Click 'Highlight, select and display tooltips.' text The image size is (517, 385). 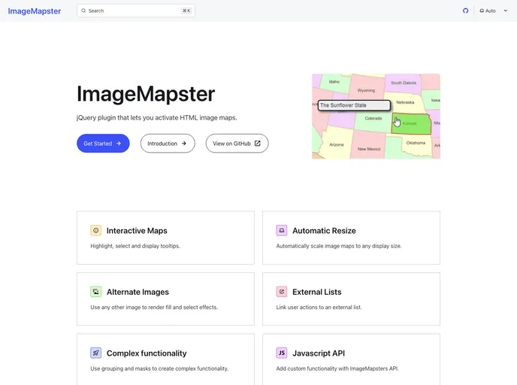pos(135,246)
